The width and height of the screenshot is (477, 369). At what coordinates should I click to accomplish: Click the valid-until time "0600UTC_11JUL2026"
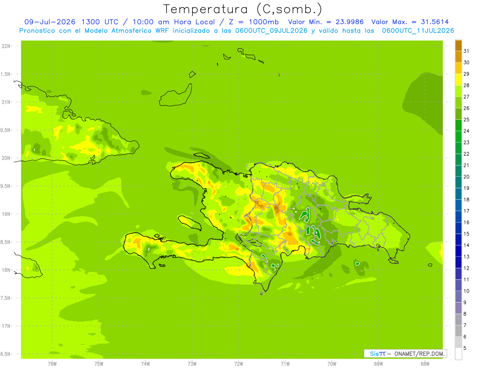click(418, 31)
